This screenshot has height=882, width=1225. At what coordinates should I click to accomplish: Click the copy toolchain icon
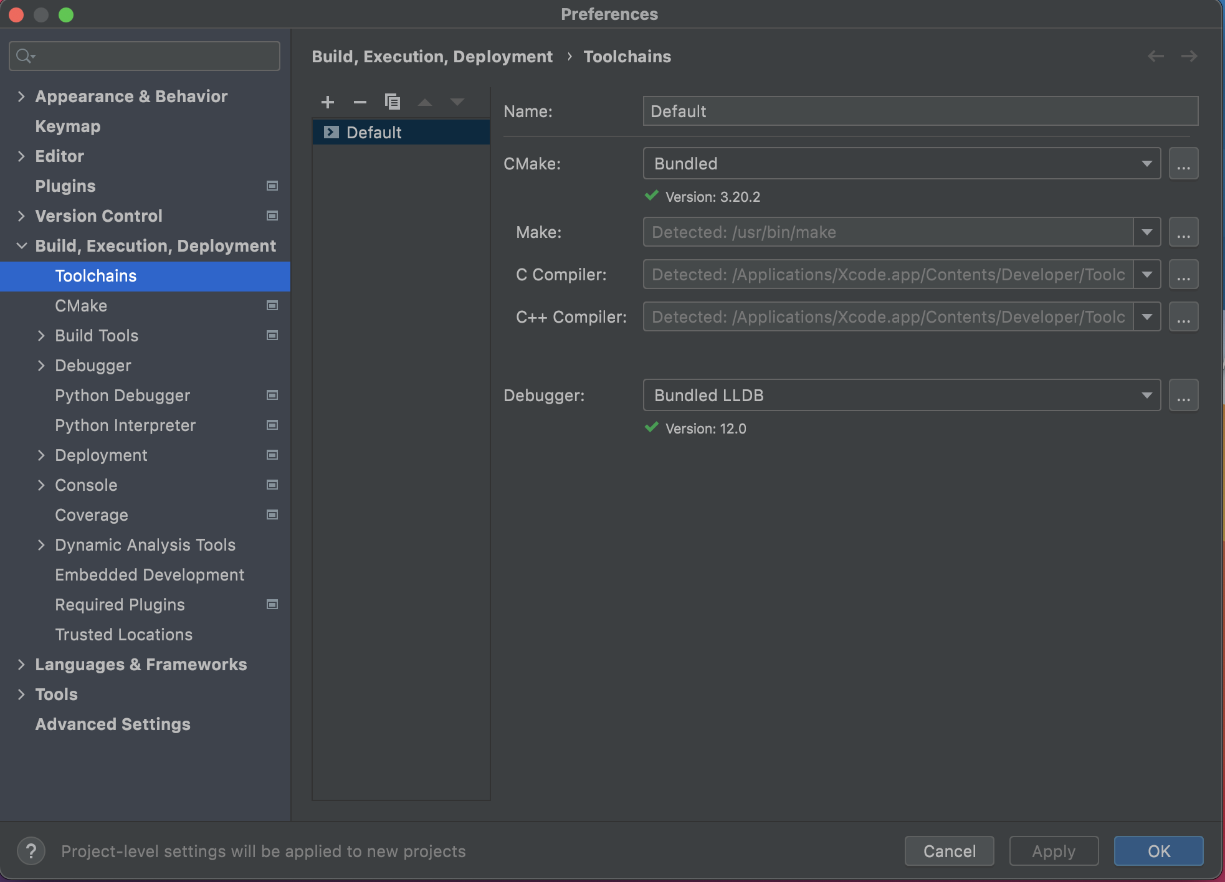coord(392,101)
